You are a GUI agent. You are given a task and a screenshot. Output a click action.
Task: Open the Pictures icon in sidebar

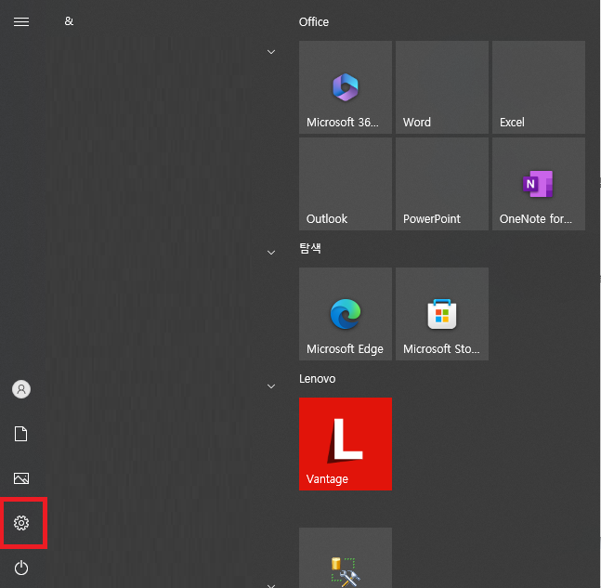(21, 478)
